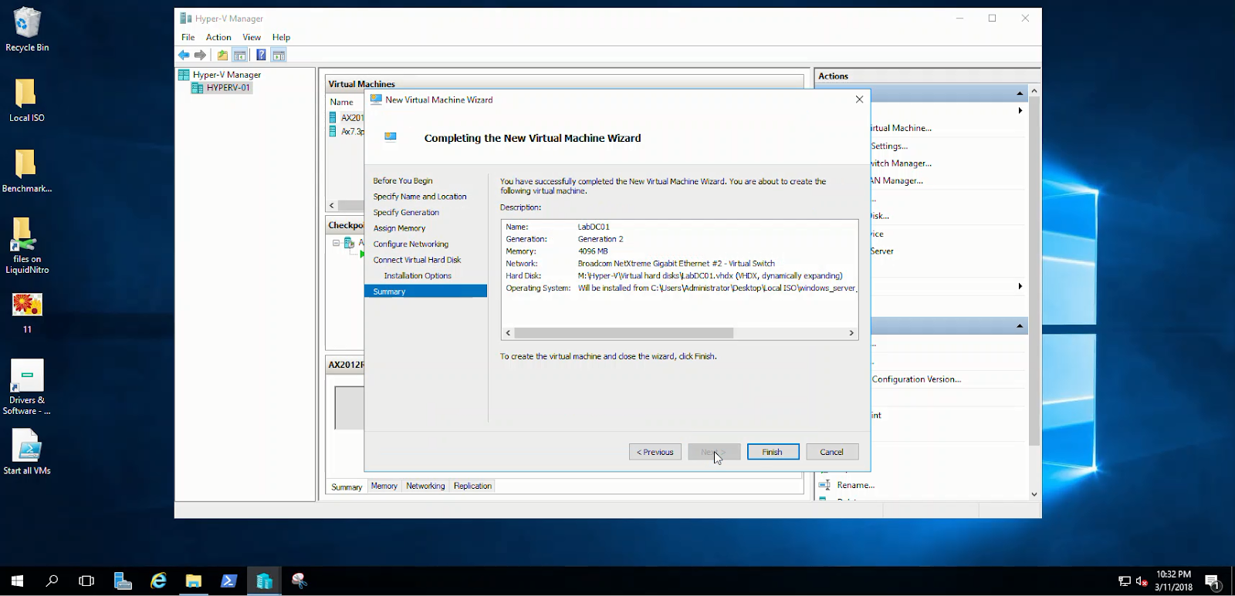
Task: Click the Actions pane scroll up arrow
Action: 1034,91
